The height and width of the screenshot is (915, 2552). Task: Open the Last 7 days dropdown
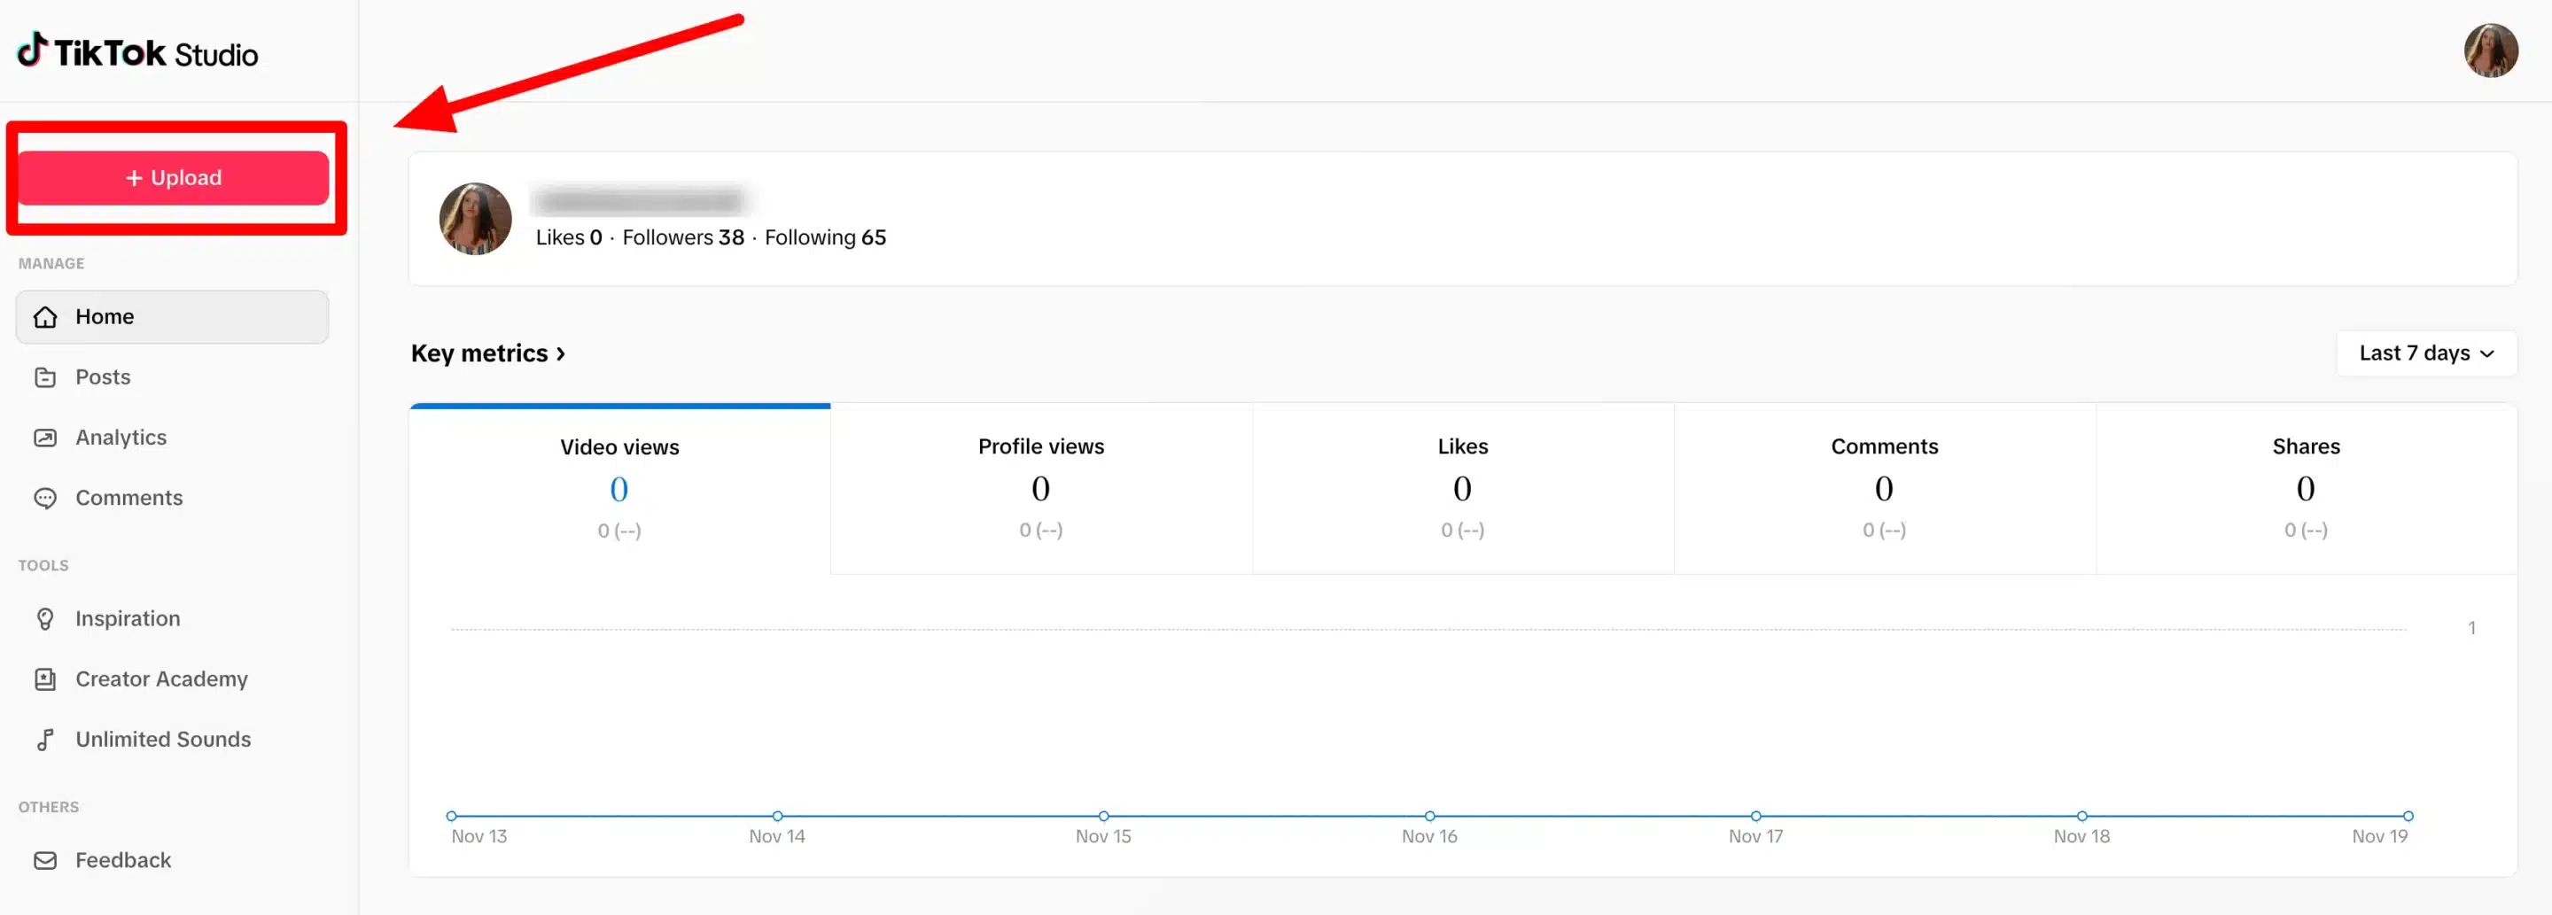click(x=2425, y=353)
